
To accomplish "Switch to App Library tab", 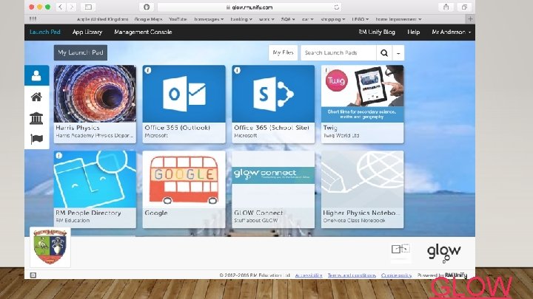I will [x=87, y=32].
